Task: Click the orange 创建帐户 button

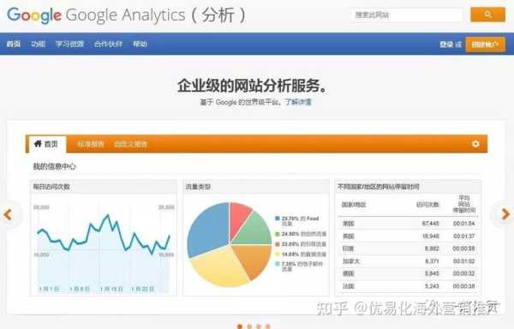Action: pyautogui.click(x=485, y=45)
